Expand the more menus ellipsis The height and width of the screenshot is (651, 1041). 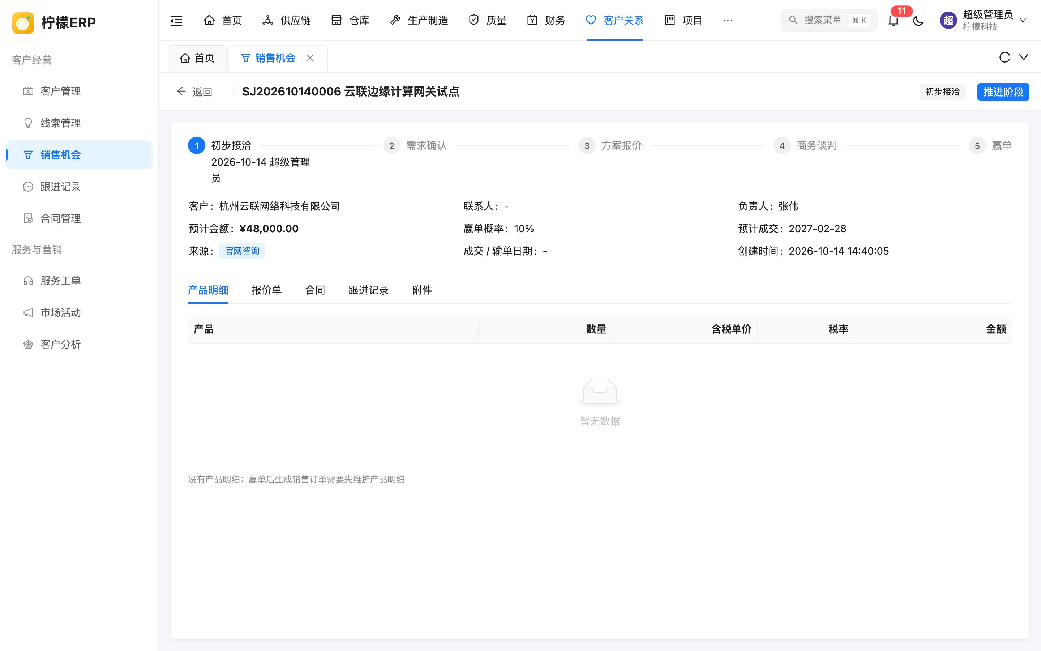[728, 20]
